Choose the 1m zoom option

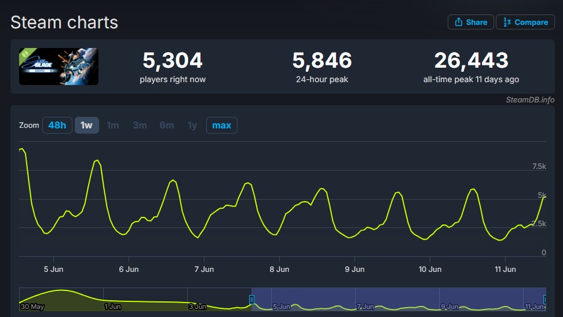(x=113, y=125)
